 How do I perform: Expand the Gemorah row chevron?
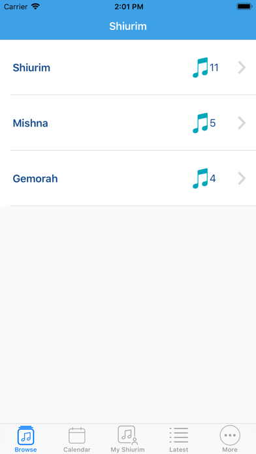(242, 179)
